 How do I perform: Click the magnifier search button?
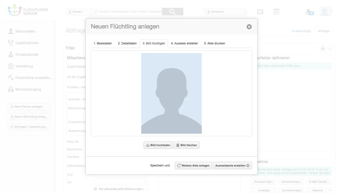pos(173,12)
